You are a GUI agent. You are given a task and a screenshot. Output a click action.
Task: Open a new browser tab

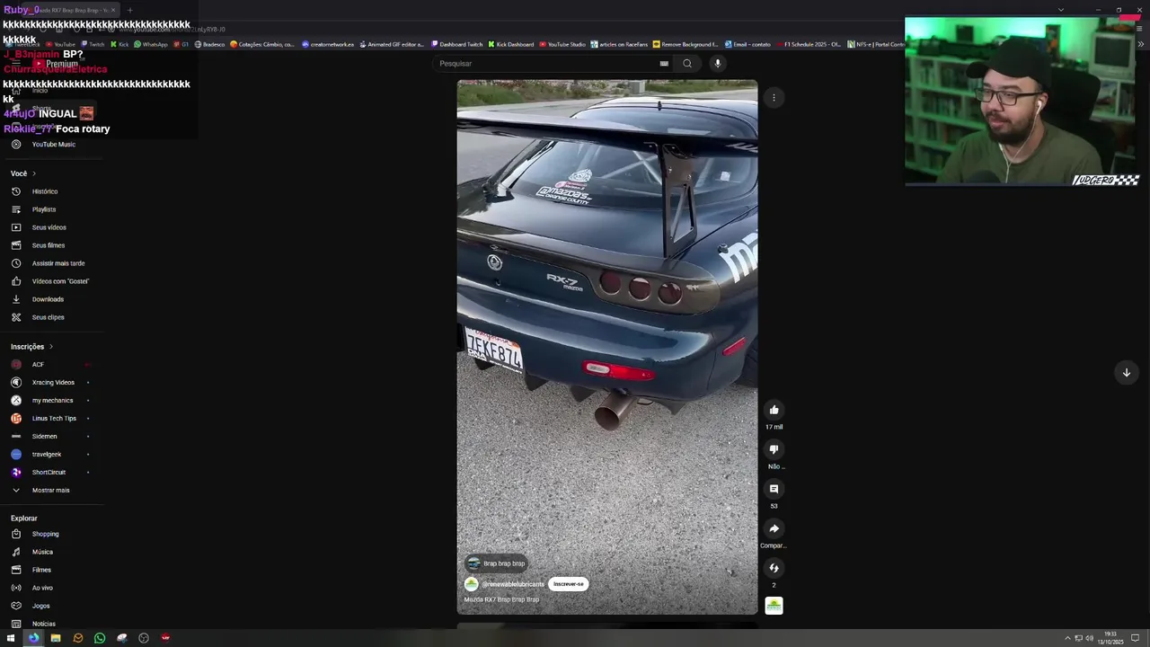coord(129,10)
